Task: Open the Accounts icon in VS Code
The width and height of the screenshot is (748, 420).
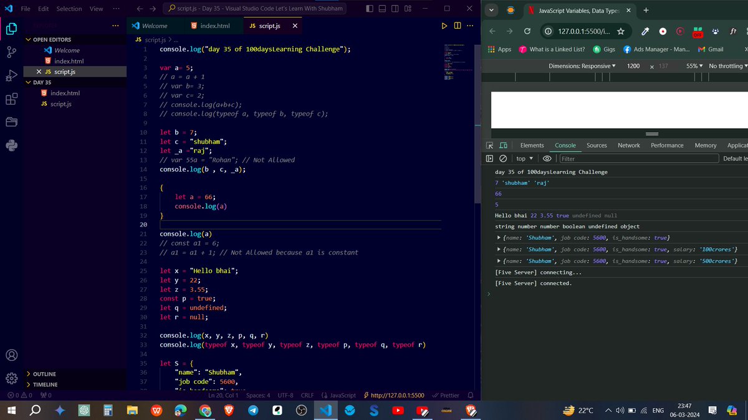Action: pyautogui.click(x=11, y=355)
